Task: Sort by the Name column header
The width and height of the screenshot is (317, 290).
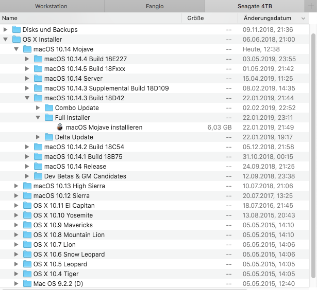Action: [x=91, y=18]
